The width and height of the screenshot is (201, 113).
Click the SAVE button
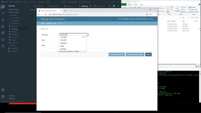point(149,54)
